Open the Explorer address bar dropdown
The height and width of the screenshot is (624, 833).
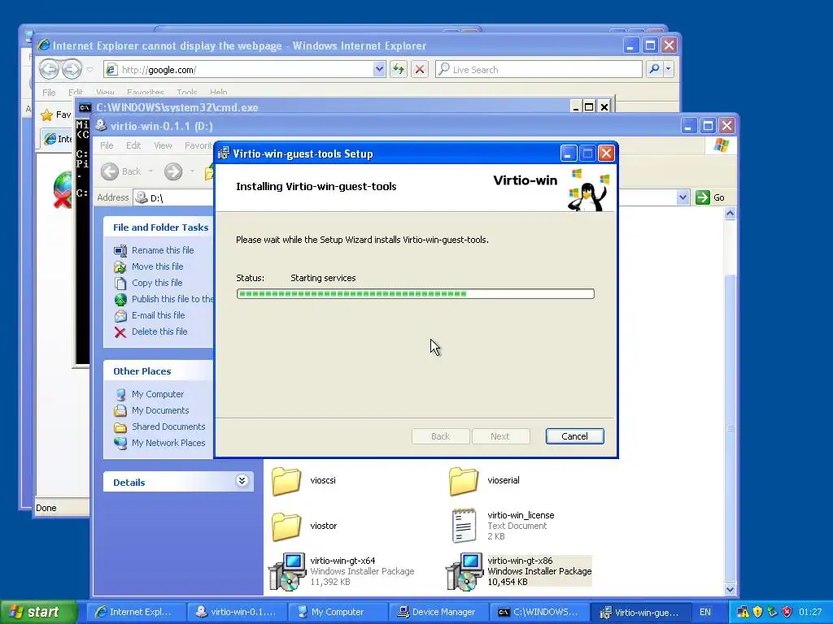pos(683,198)
